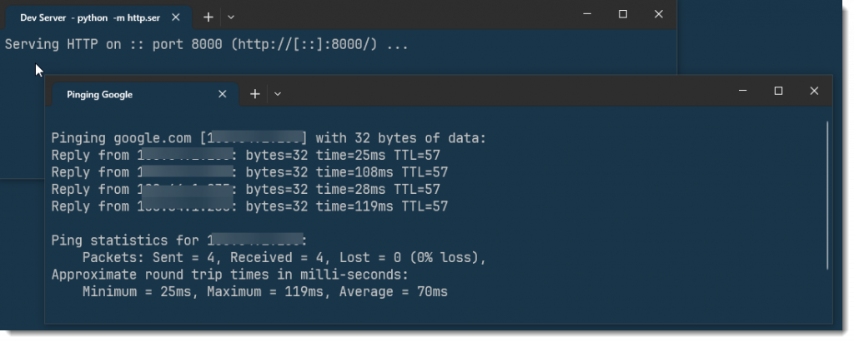This screenshot has width=854, height=342.
Task: Minimize the Dev Server terminal window
Action: [x=586, y=14]
